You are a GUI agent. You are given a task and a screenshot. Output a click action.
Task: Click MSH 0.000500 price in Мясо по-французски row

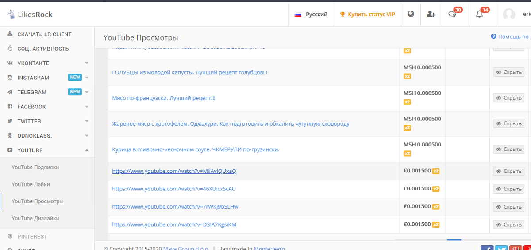[x=422, y=93]
